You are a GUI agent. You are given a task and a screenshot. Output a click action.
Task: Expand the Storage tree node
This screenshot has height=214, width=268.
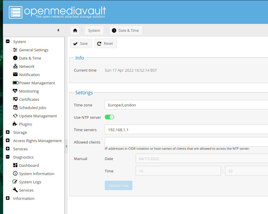tap(8, 132)
